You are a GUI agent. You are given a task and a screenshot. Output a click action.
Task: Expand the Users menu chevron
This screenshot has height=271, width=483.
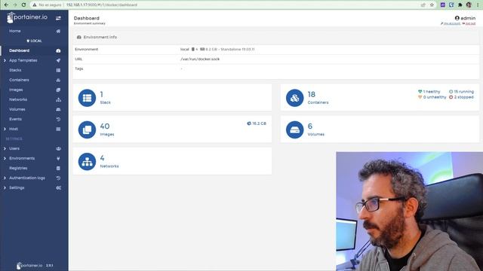[x=5, y=149]
